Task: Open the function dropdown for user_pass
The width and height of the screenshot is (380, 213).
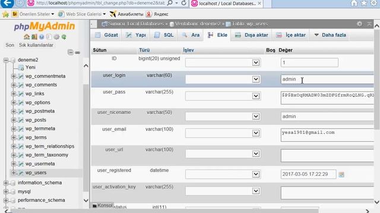Action: 223,96
